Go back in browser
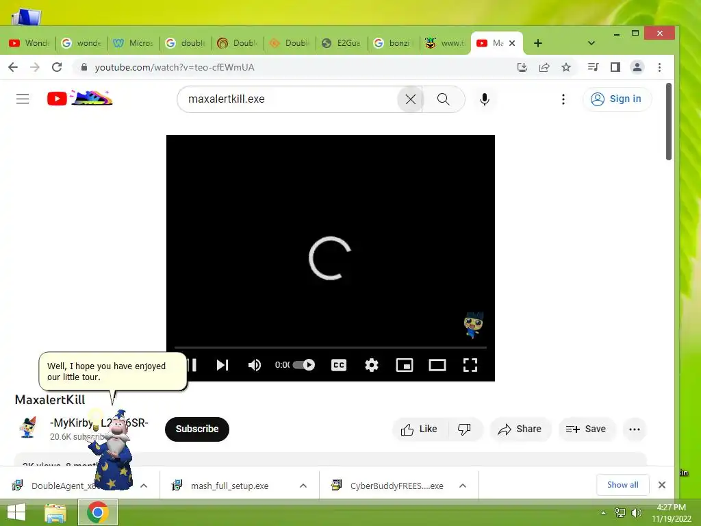 (13, 67)
